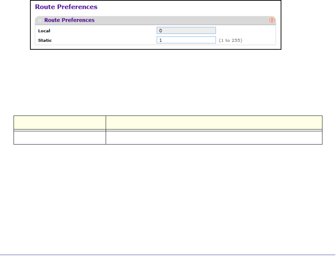The height and width of the screenshot is (279, 336).
Task: Click the large "Route Preferences" page title
Action: click(x=66, y=7)
